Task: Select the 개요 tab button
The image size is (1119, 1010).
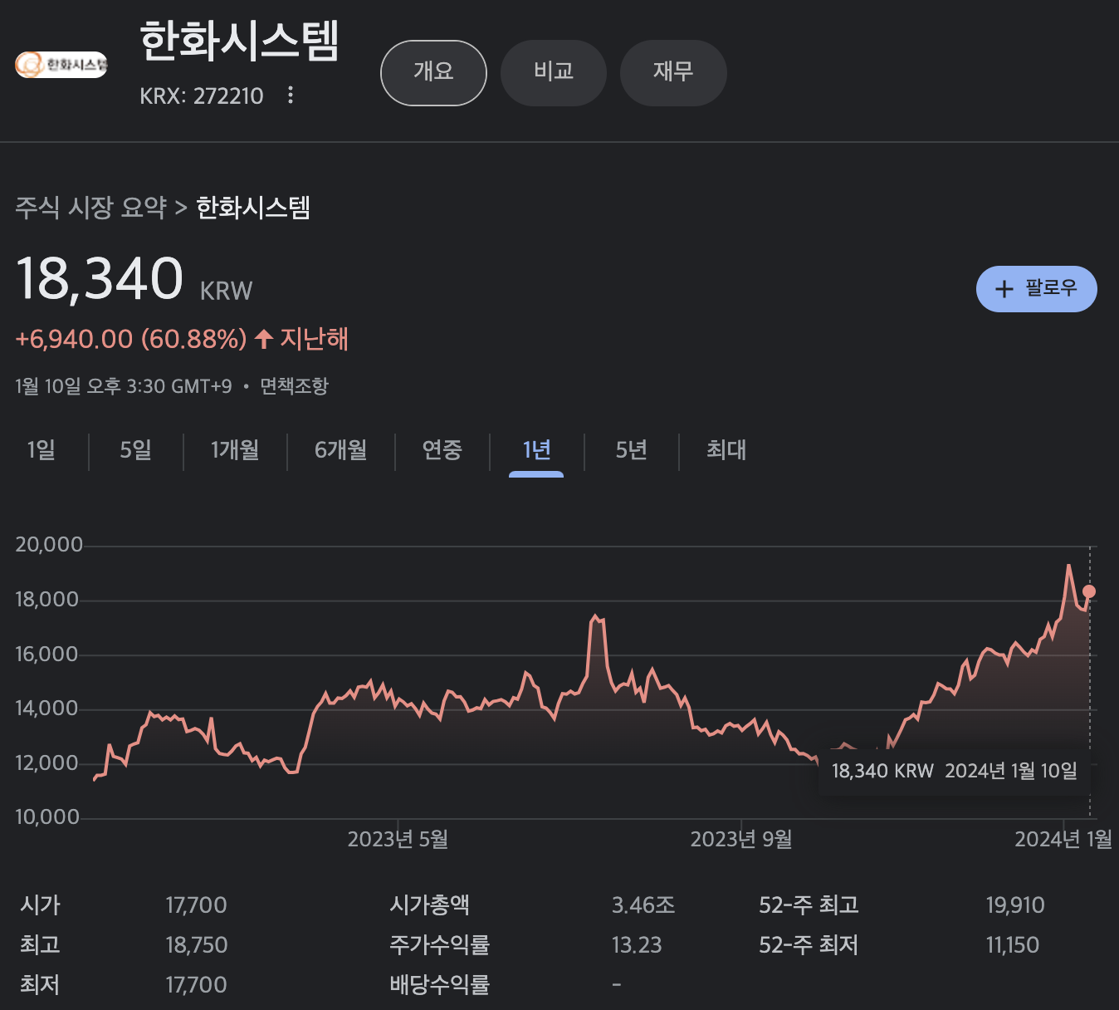Action: pos(433,72)
